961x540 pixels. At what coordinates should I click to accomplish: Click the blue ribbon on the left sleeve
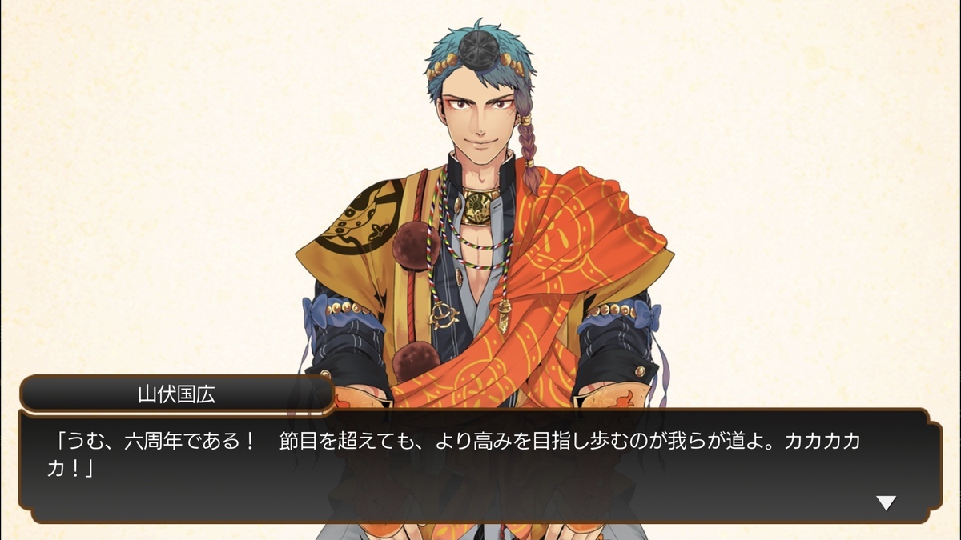(x=315, y=311)
